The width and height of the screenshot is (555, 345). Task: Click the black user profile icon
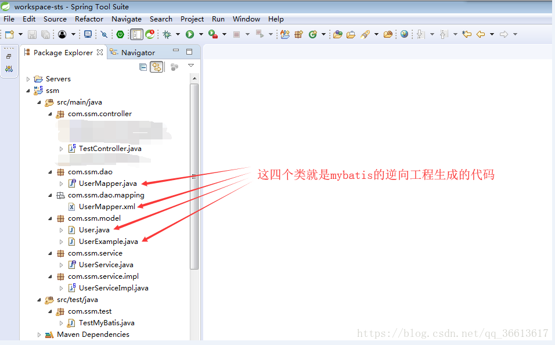[62, 34]
